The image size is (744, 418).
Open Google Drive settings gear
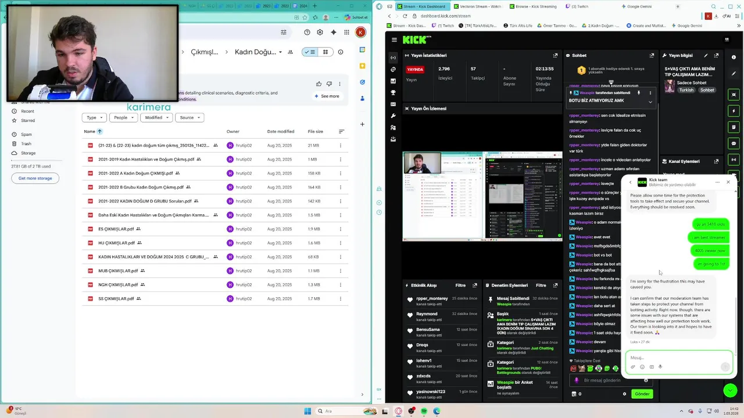[x=320, y=33]
